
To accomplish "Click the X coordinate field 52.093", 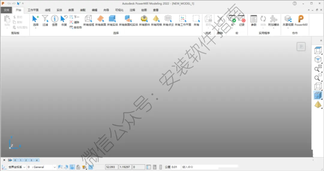I will [112, 167].
